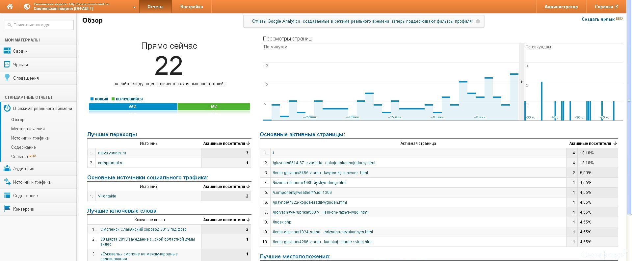The width and height of the screenshot is (632, 261).
Task: Open compromat.ru referral link
Action: [x=111, y=163]
